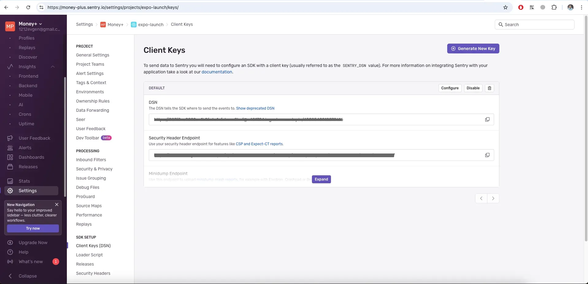588x284 pixels.
Task: Open Chrome profile avatar
Action: (x=571, y=7)
